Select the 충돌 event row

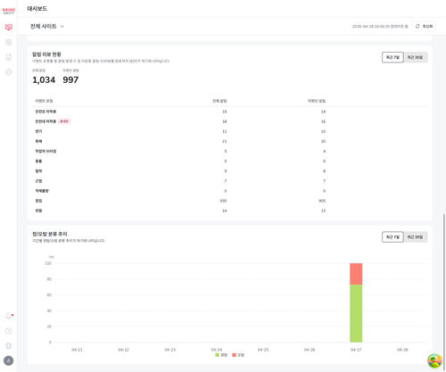coord(229,161)
